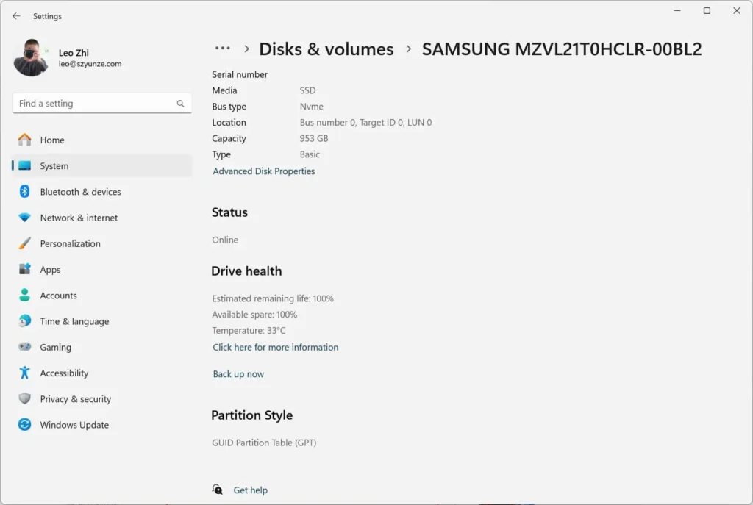The image size is (753, 505).
Task: Click the Status heading
Action: click(229, 212)
